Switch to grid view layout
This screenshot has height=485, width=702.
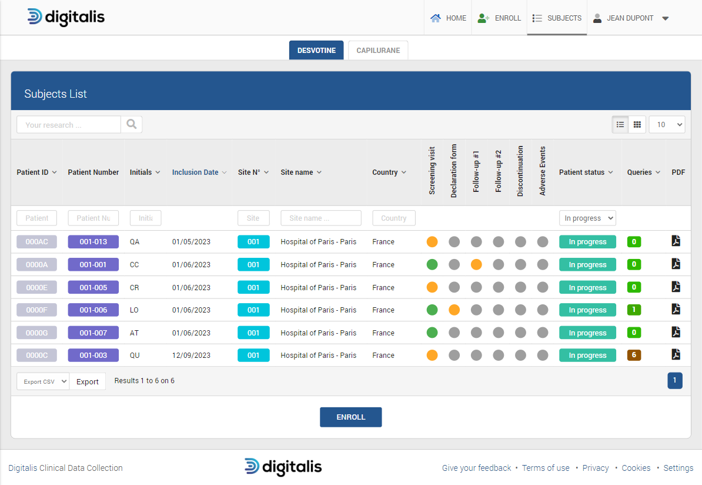(637, 125)
